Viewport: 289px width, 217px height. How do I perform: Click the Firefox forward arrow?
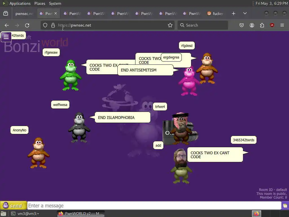tap(17, 25)
